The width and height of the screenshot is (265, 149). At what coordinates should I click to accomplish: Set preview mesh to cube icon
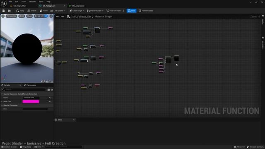pos(50,82)
